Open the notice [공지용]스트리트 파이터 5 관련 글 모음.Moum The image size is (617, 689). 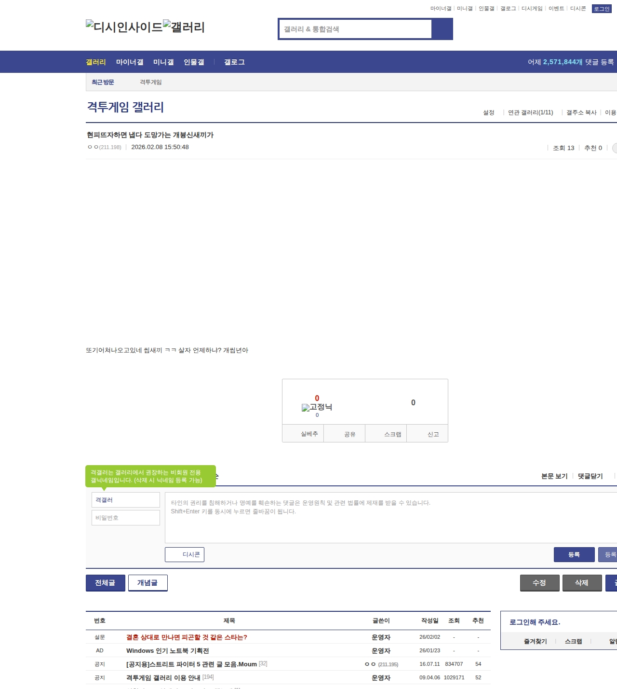[x=191, y=664]
